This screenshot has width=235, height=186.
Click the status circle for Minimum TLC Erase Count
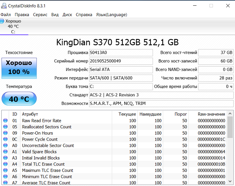coord(5,177)
